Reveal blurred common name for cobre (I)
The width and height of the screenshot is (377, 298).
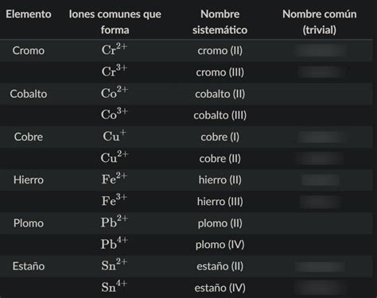point(322,137)
